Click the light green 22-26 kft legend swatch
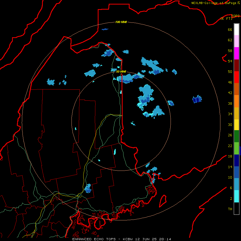Image resolution: width=241 pixels, height=241 pixels. [236, 148]
